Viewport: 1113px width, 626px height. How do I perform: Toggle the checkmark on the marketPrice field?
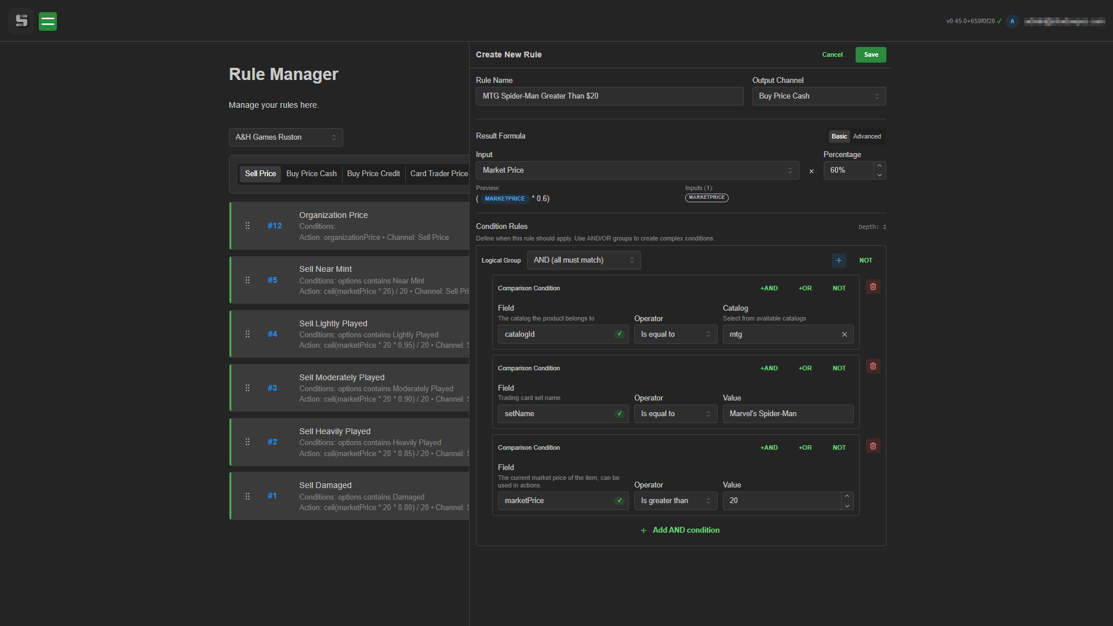[x=619, y=500]
